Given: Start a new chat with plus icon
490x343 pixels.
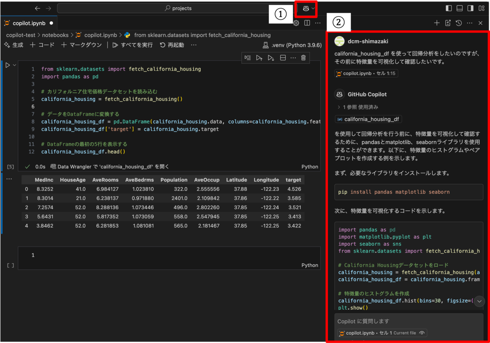Looking at the screenshot, I should click(437, 23).
